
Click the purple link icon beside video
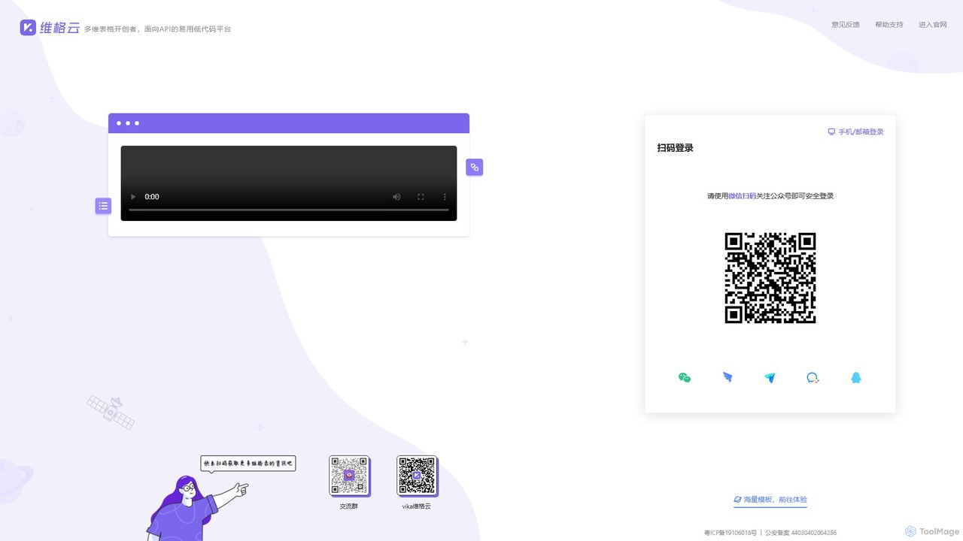pyautogui.click(x=475, y=168)
